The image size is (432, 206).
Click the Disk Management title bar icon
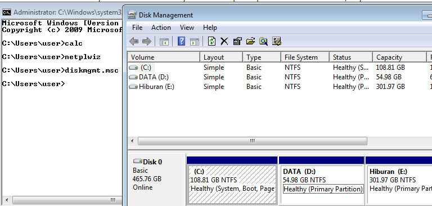[132, 15]
